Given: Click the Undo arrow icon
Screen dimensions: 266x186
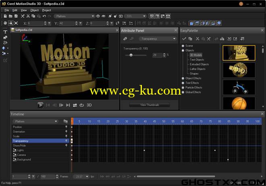Looking at the screenshot, I should click(44, 16).
